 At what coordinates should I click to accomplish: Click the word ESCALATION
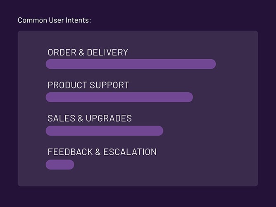click(x=130, y=152)
